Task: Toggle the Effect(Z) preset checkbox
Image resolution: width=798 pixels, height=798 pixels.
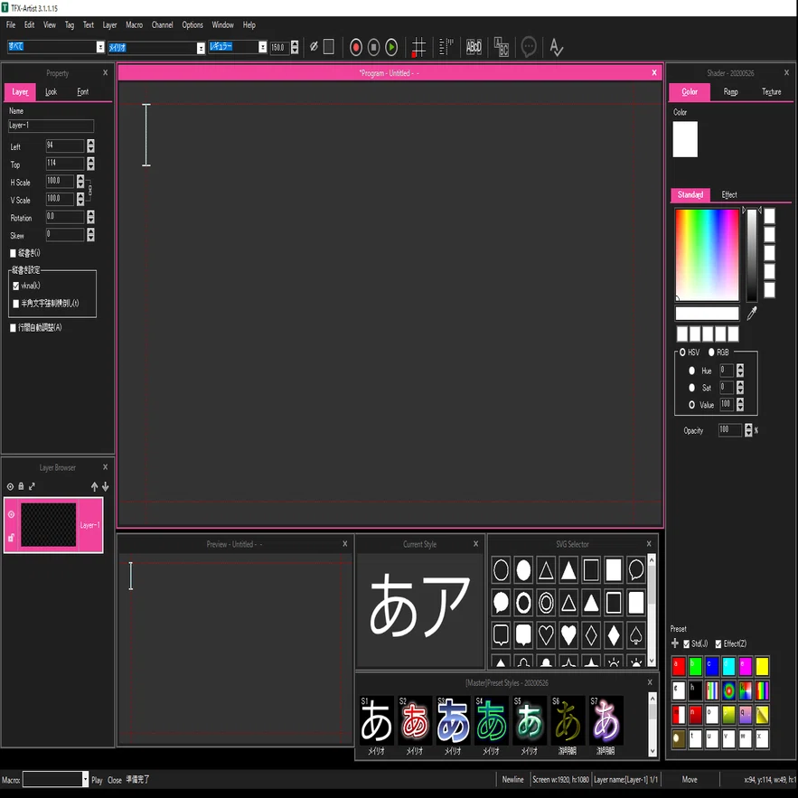Action: 718,644
